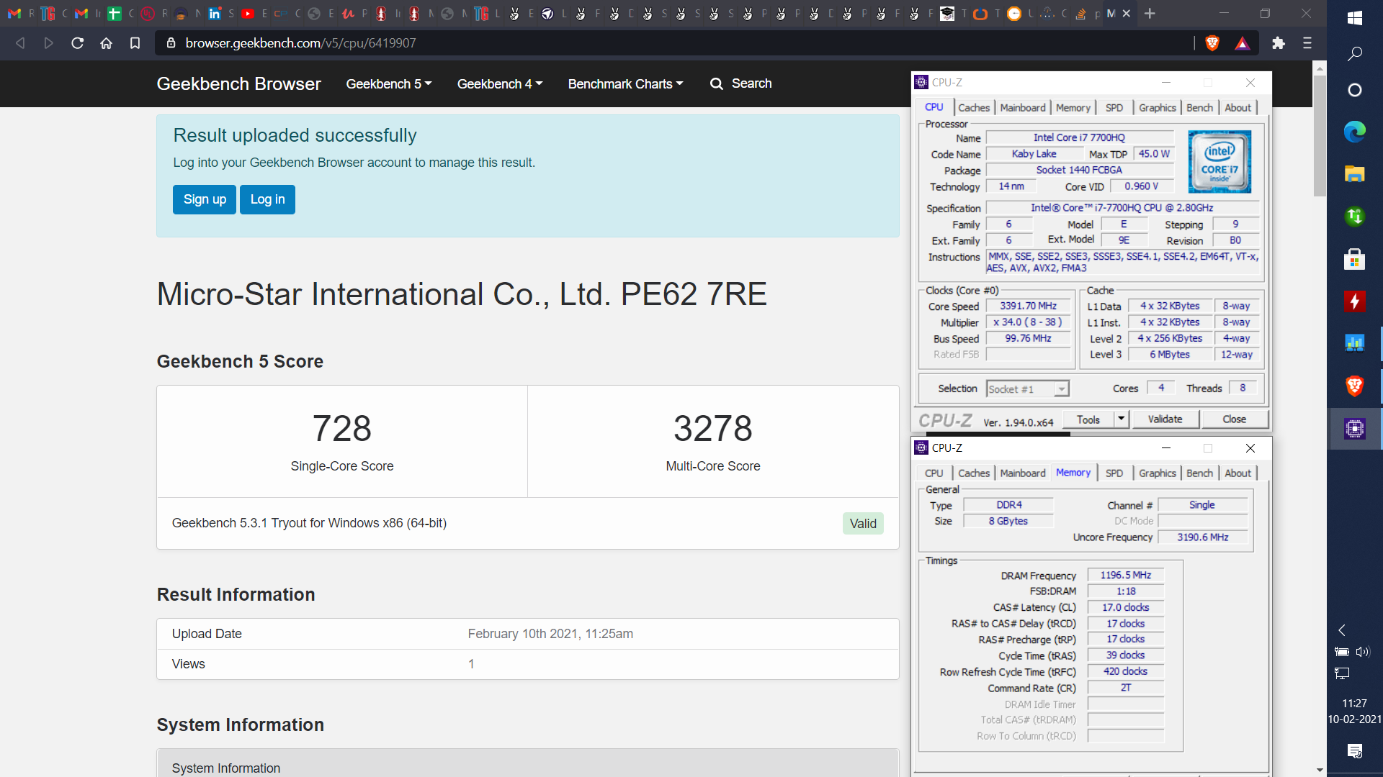The width and height of the screenshot is (1383, 777).
Task: Click the Intel Core i7 logo in CPU-Z
Action: click(1219, 162)
